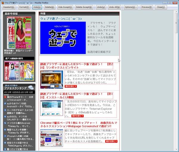
Task: Choose the Delete Except(E) button
Action: (84, 7)
